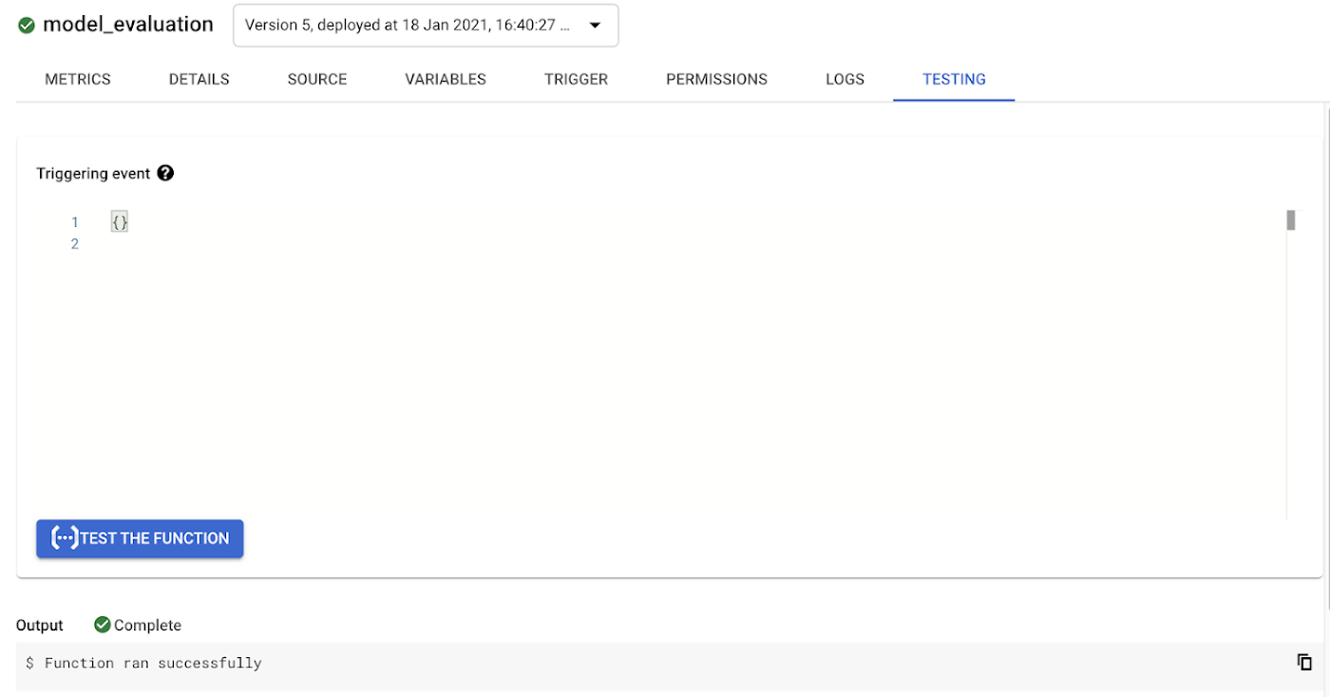Place cursor inside the empty JSON braces
This screenshot has height=697, width=1330.
coord(119,221)
